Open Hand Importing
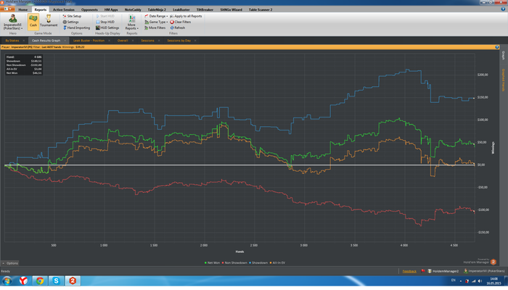Viewport: 508px width, 290px height. pos(76,28)
